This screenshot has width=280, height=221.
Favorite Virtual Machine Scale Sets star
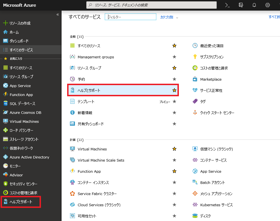tap(174, 160)
